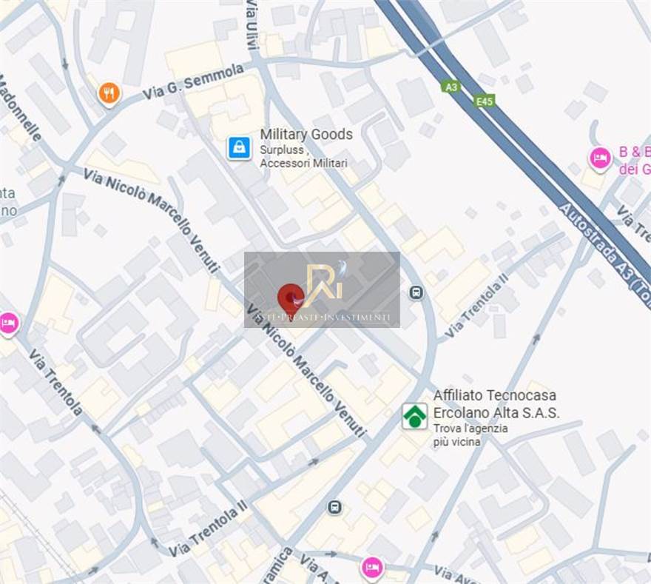The height and width of the screenshot is (584, 651).
Task: Select the bus stop icon near Via Trentola II
Action: click(x=416, y=292)
